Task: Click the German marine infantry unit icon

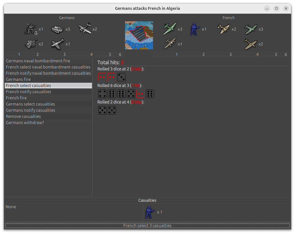Action: point(31,29)
